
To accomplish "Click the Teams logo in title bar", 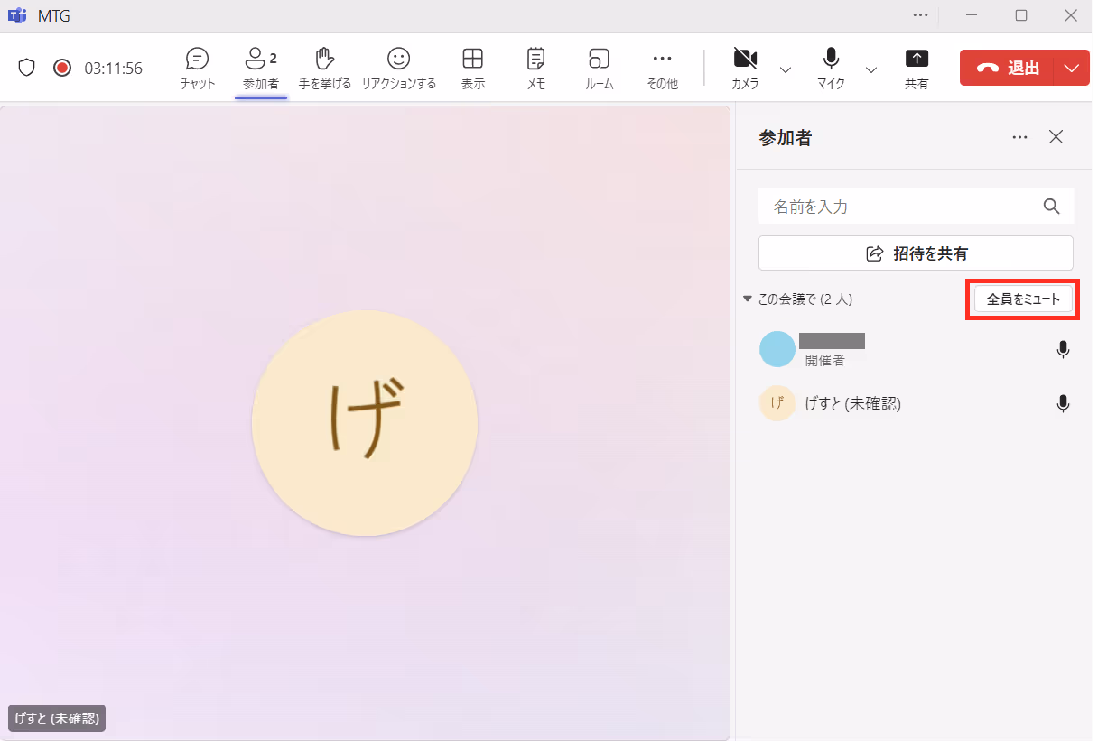I will pyautogui.click(x=16, y=15).
